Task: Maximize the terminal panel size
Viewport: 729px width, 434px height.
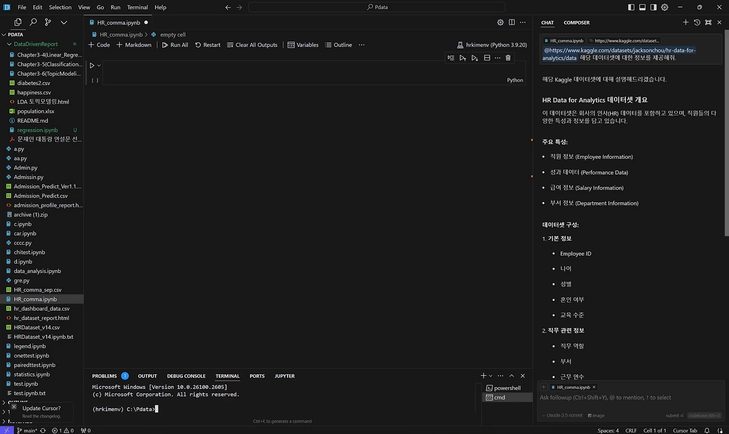Action: click(x=511, y=376)
